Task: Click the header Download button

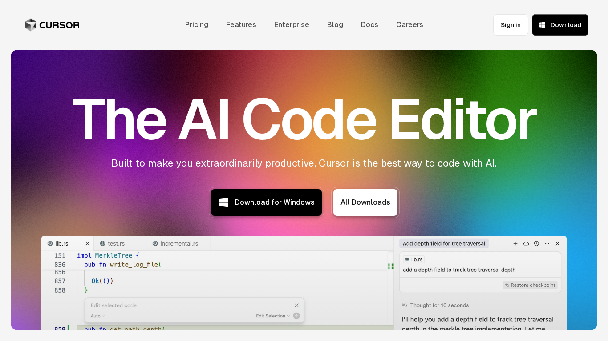Action: coord(560,25)
